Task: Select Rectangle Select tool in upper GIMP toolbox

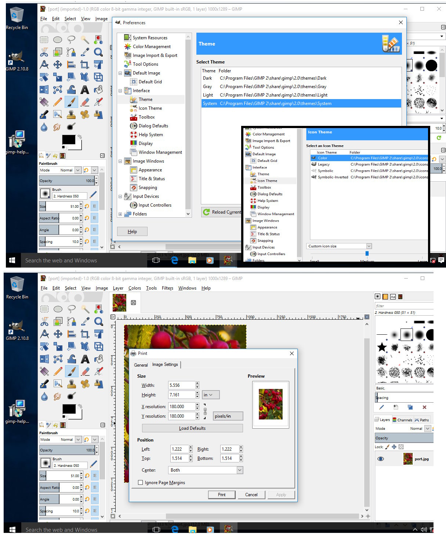Action: 44,40
